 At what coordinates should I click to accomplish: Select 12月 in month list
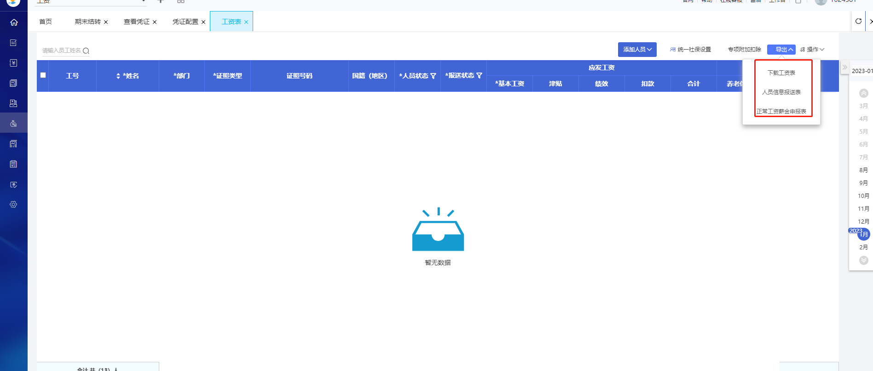click(863, 222)
